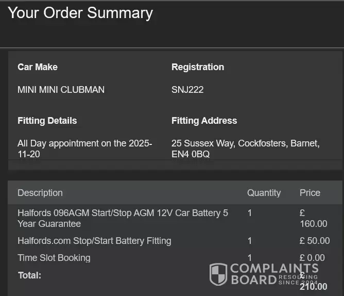Click the Quantity column header
This screenshot has height=296, width=344.
[x=264, y=193]
